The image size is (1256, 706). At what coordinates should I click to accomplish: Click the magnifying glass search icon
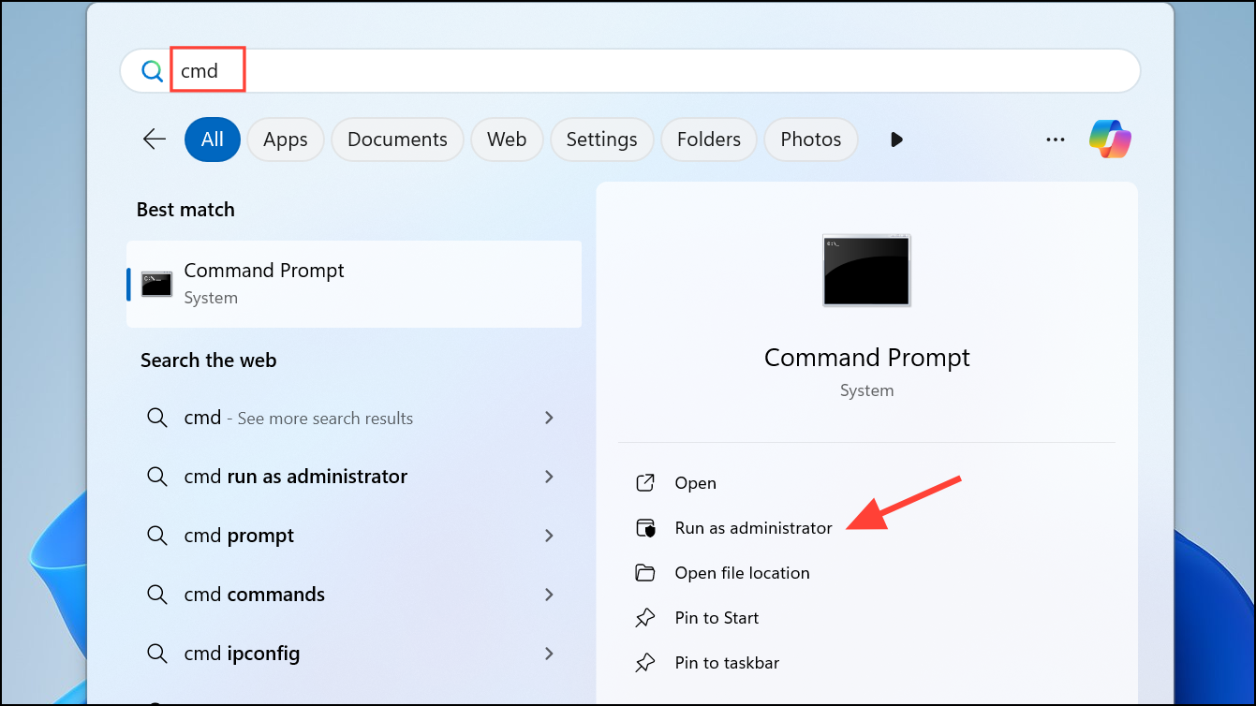[151, 70]
